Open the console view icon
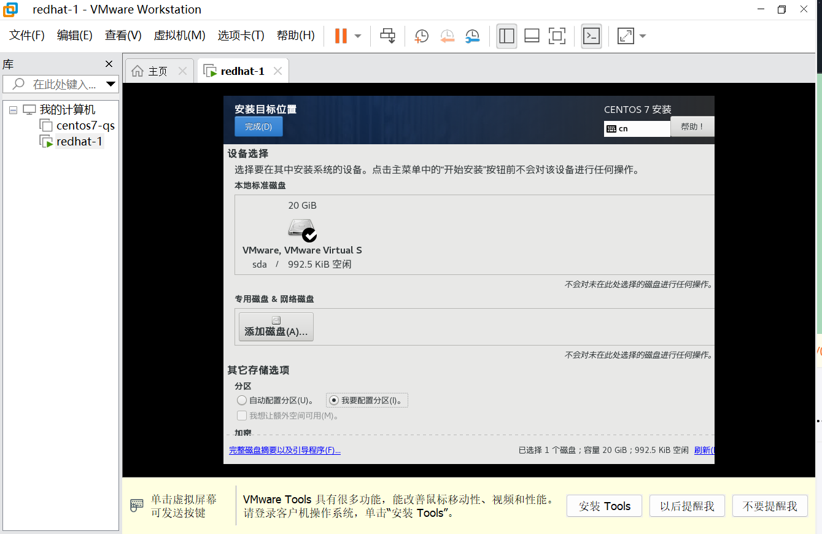This screenshot has width=822, height=534. [591, 36]
